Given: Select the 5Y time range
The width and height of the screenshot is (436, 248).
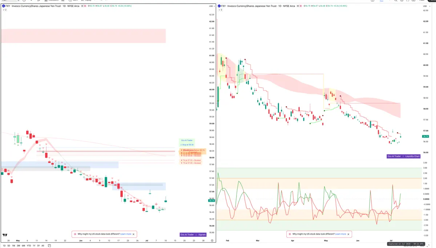Looking at the screenshot, I should coord(38,245).
